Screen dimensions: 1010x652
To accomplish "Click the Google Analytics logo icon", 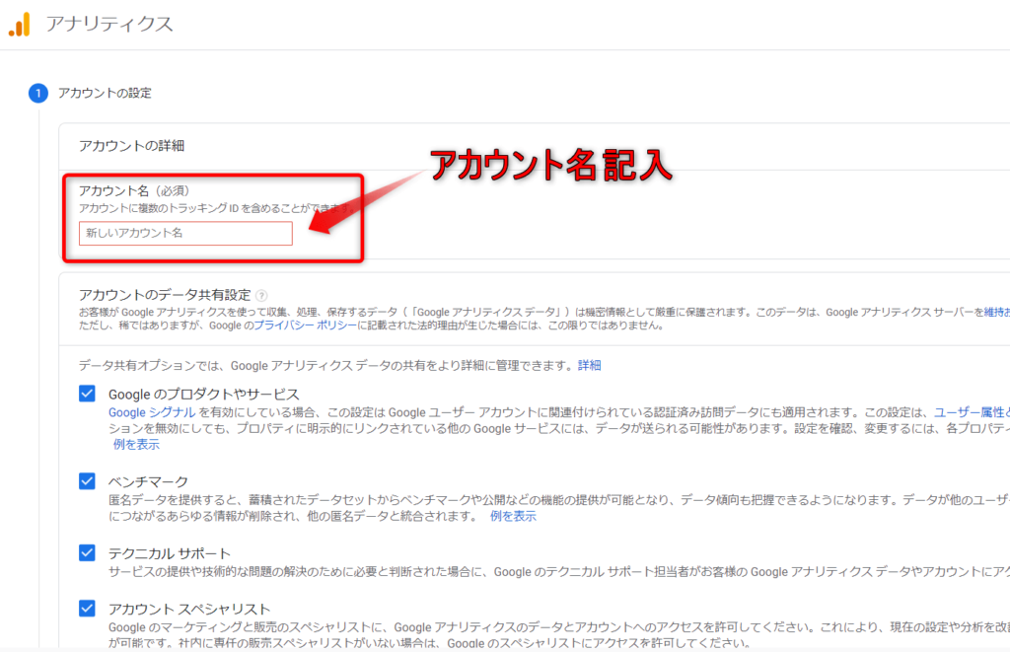I will (x=20, y=25).
